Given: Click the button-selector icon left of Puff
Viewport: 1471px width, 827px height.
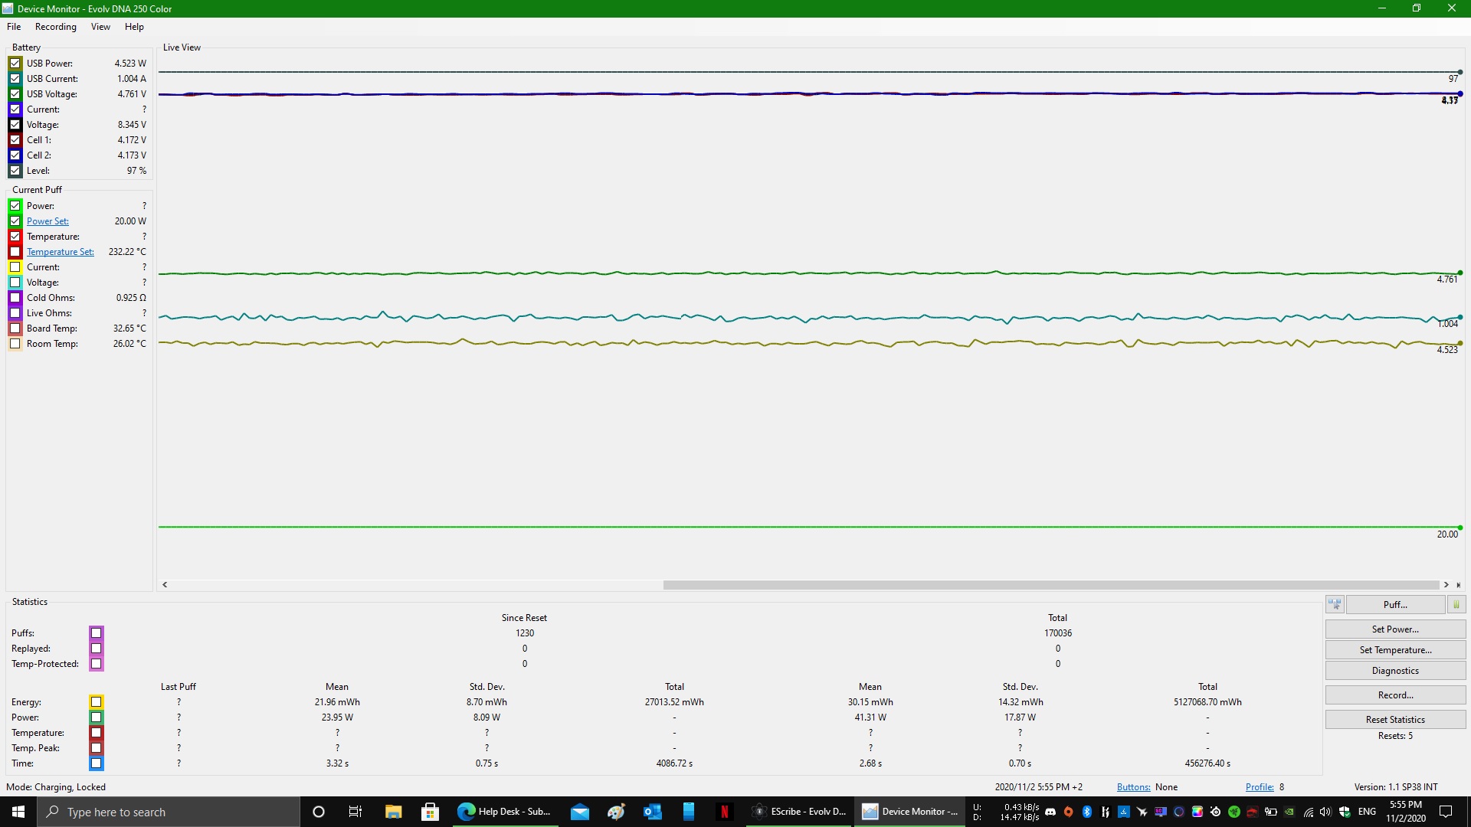Looking at the screenshot, I should click(x=1335, y=605).
